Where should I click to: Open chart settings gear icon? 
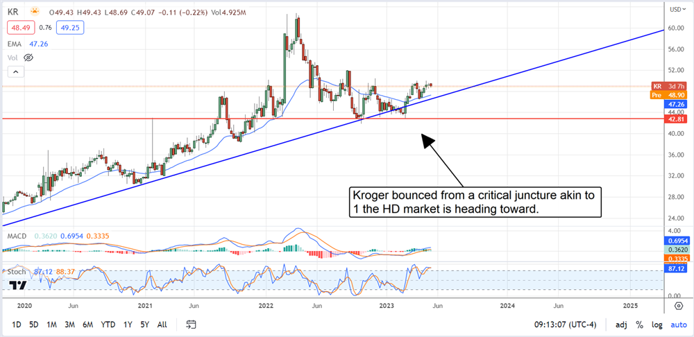(679, 306)
